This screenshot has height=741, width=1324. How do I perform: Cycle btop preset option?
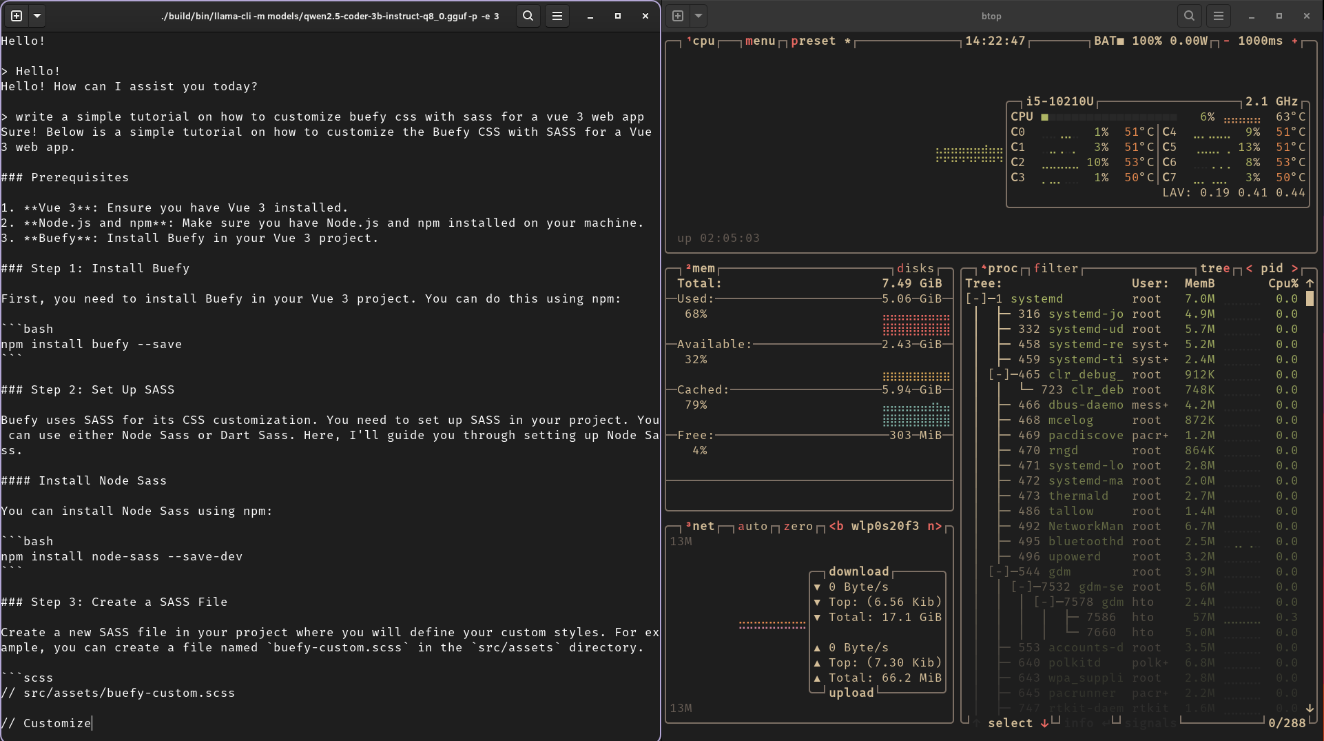tap(820, 41)
